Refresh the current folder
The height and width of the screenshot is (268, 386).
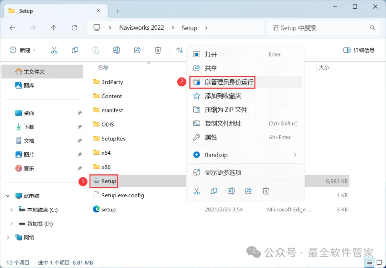74,28
